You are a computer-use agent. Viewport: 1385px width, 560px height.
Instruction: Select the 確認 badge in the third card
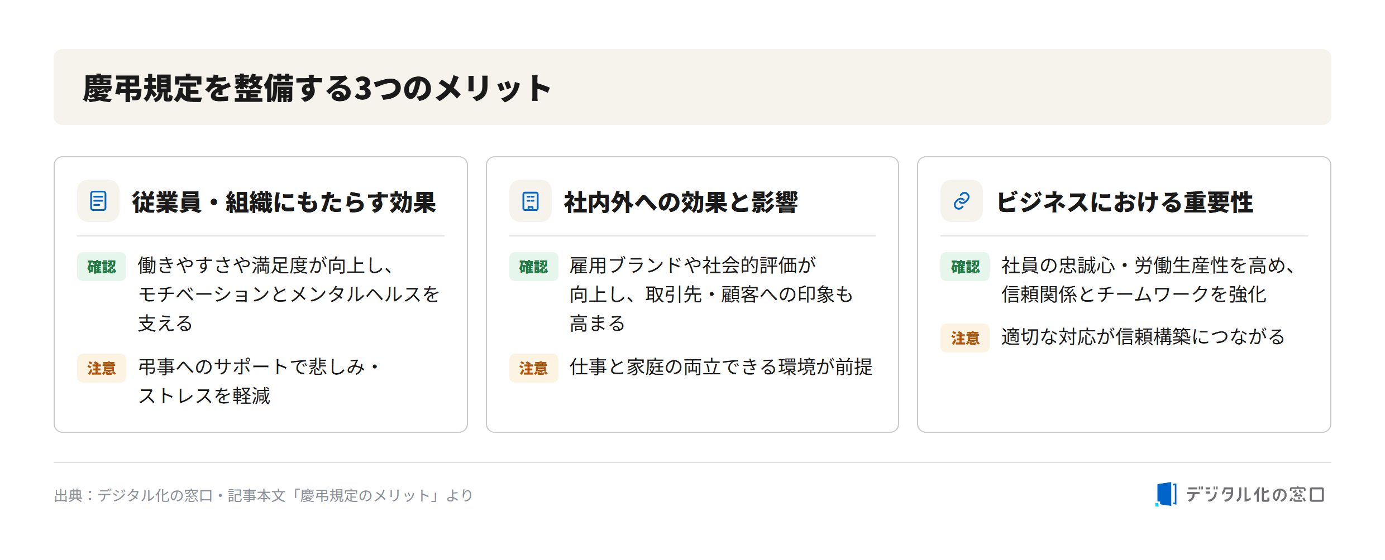coord(965,267)
